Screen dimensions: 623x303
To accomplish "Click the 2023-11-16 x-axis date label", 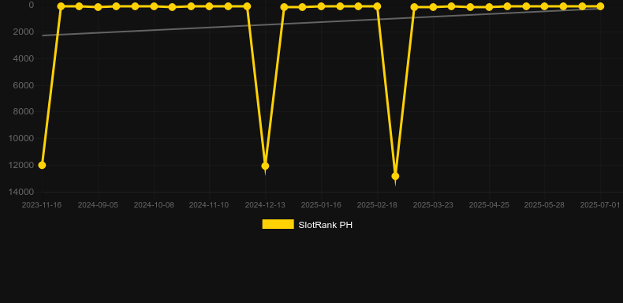I will click(x=42, y=205).
